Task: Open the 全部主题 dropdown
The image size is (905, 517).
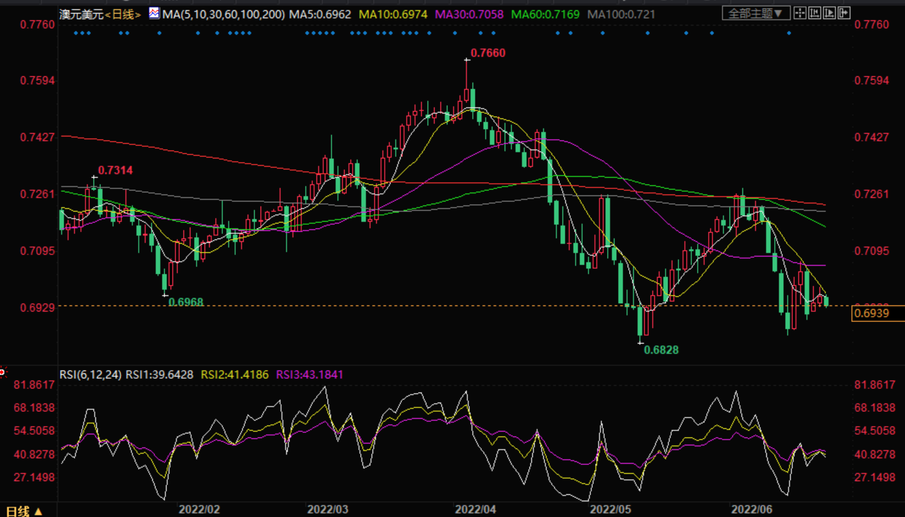Action: [755, 13]
